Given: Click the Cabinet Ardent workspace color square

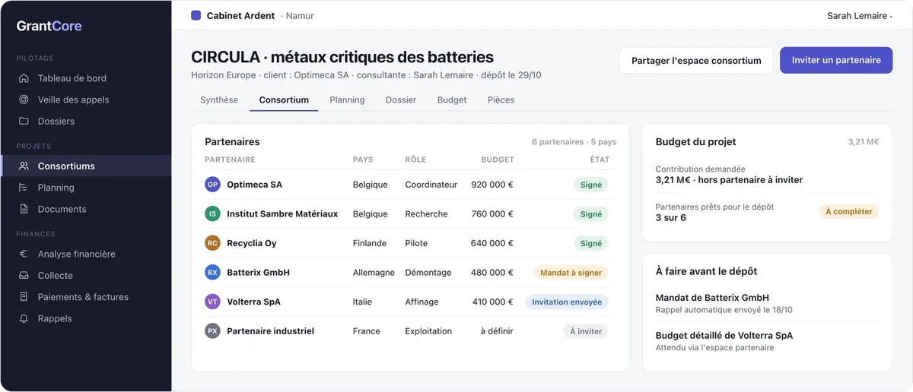Looking at the screenshot, I should point(196,15).
